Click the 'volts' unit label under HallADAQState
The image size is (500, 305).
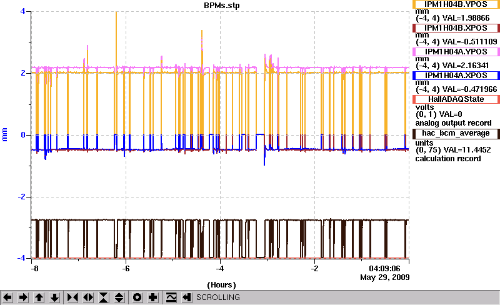(425, 107)
